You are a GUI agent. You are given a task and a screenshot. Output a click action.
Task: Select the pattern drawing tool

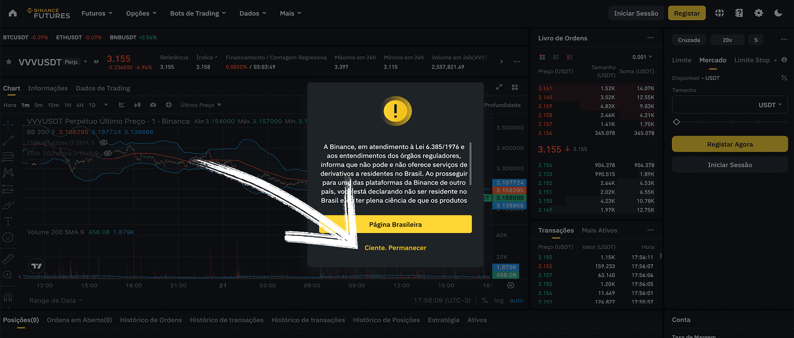[8, 173]
